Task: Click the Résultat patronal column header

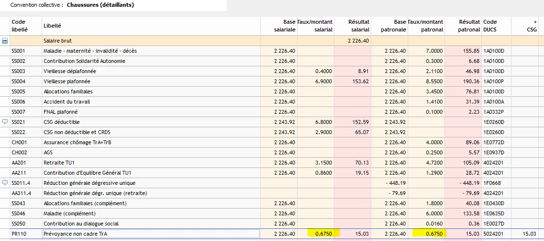Action: tap(464, 26)
